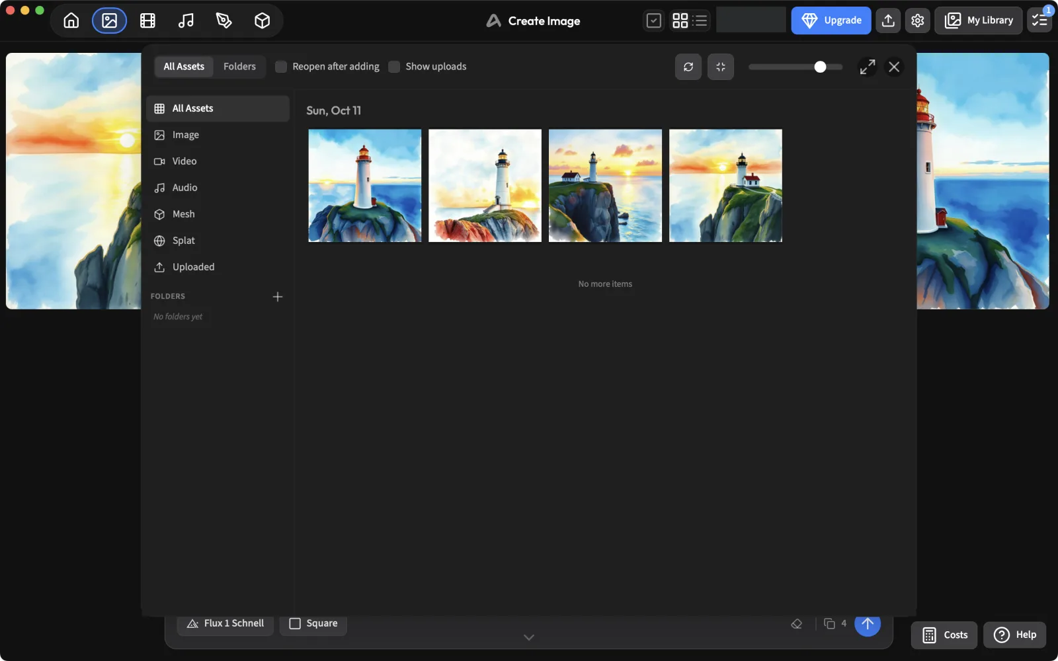
Task: Switch to the All Assets tab
Action: [x=184, y=67]
